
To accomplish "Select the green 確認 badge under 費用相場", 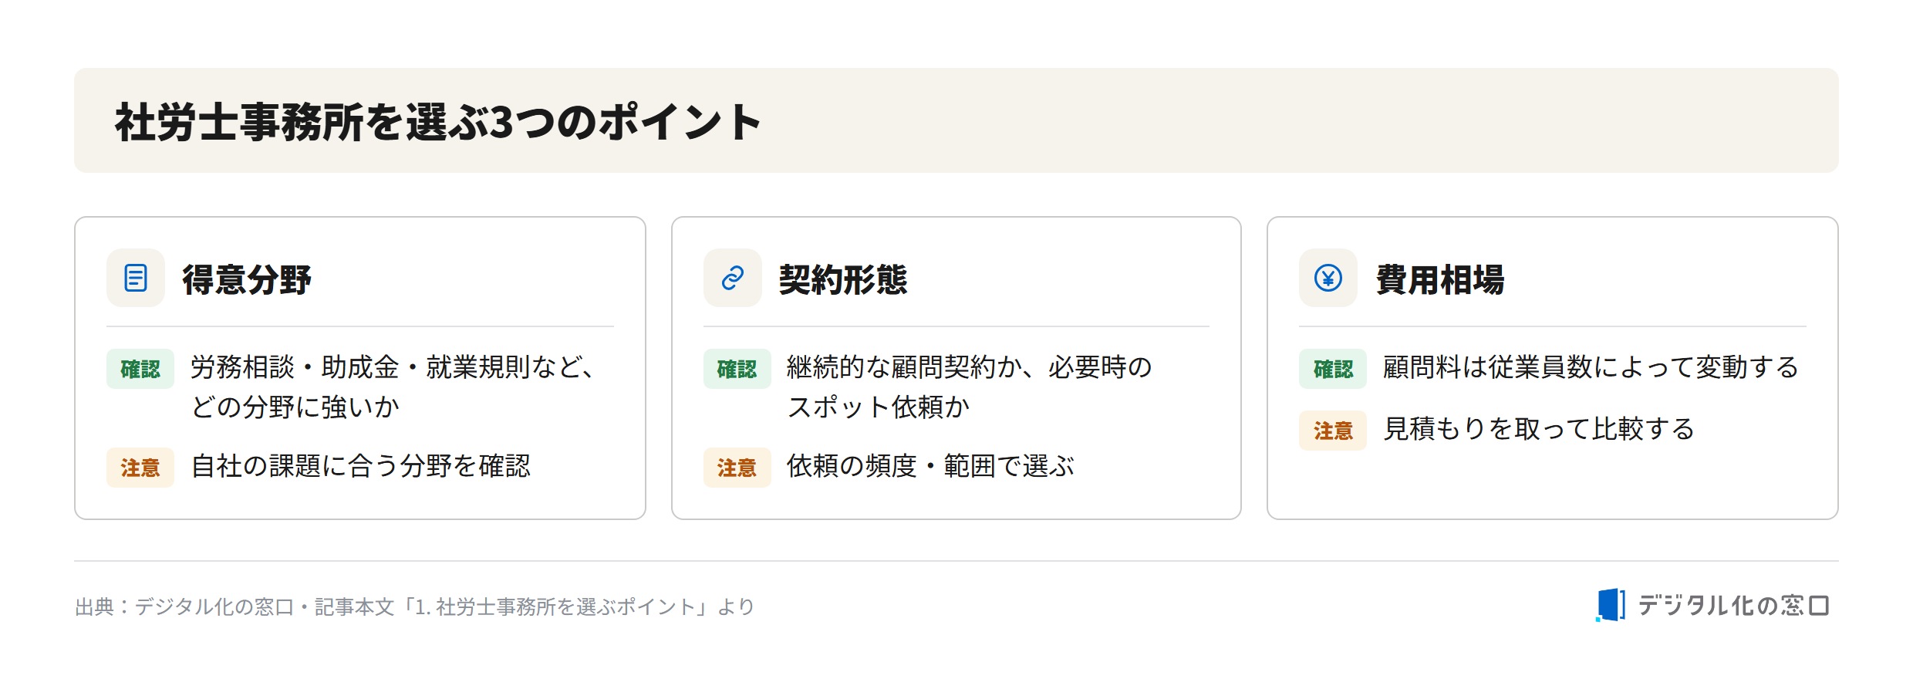I will click(x=1333, y=369).
